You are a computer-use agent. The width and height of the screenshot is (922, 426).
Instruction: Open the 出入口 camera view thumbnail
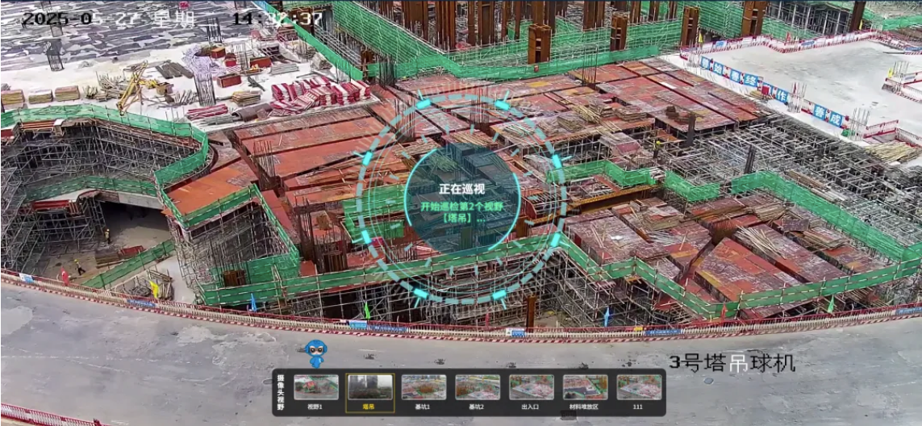coord(531,386)
